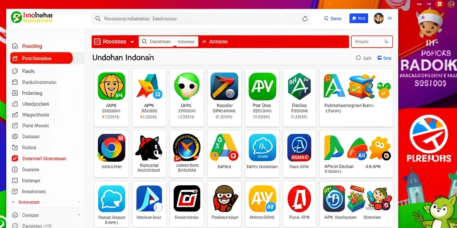
Task: Open the Dam APK blue circle icon
Action: click(x=299, y=147)
